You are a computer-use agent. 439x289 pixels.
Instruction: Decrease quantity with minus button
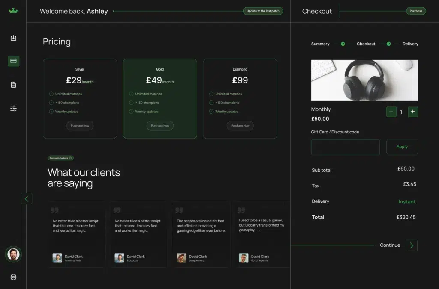tap(391, 112)
